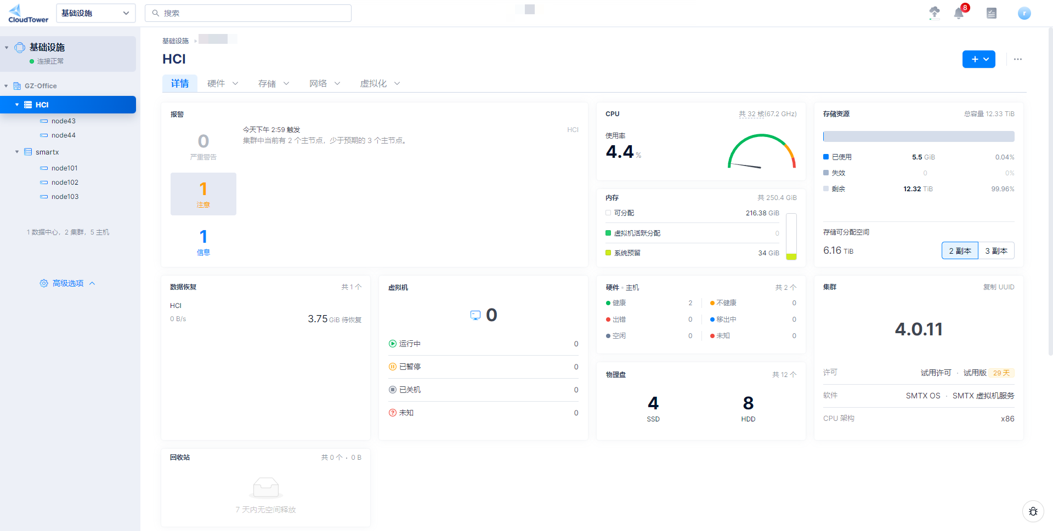Viewport: 1053px width, 531px height.
Task: Select the 1 注意 alert card
Action: 203,194
